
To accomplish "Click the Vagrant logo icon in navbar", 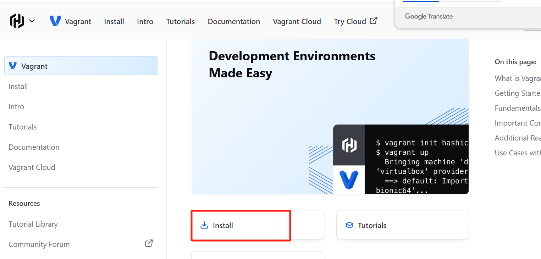I will [55, 21].
